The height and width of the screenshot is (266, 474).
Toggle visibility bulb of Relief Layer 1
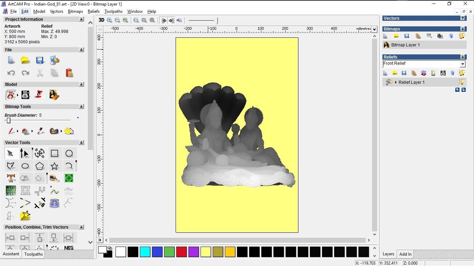click(462, 82)
